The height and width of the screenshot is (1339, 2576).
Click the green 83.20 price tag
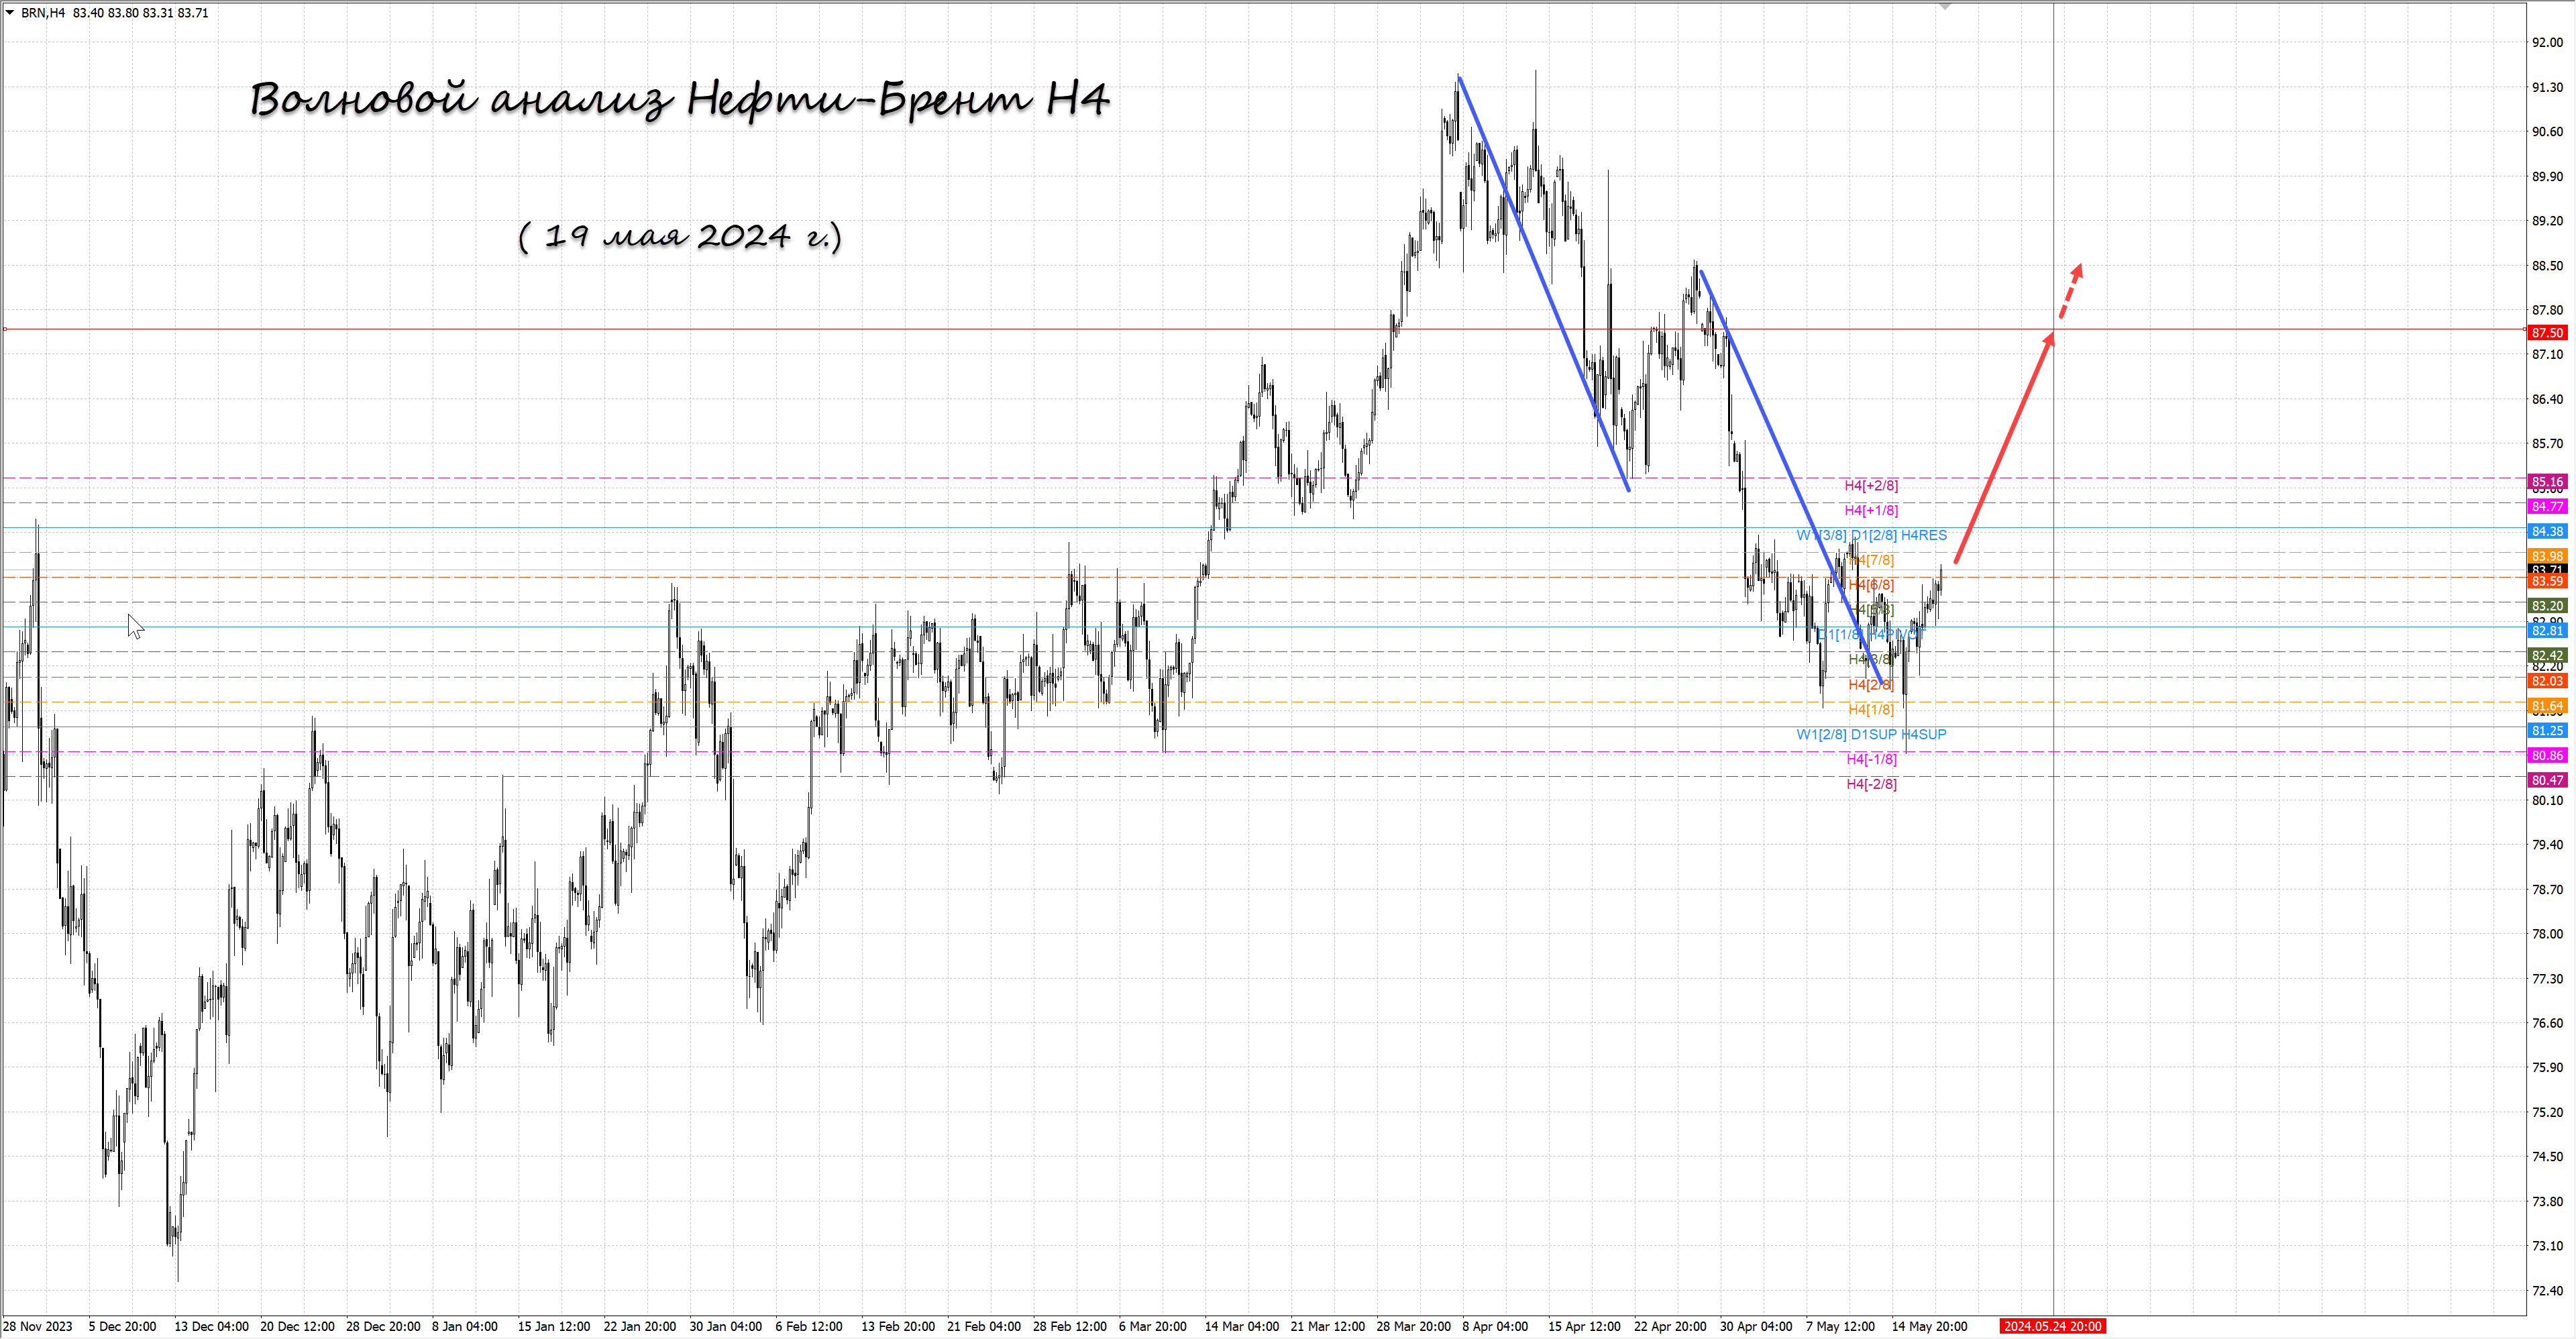(2547, 606)
